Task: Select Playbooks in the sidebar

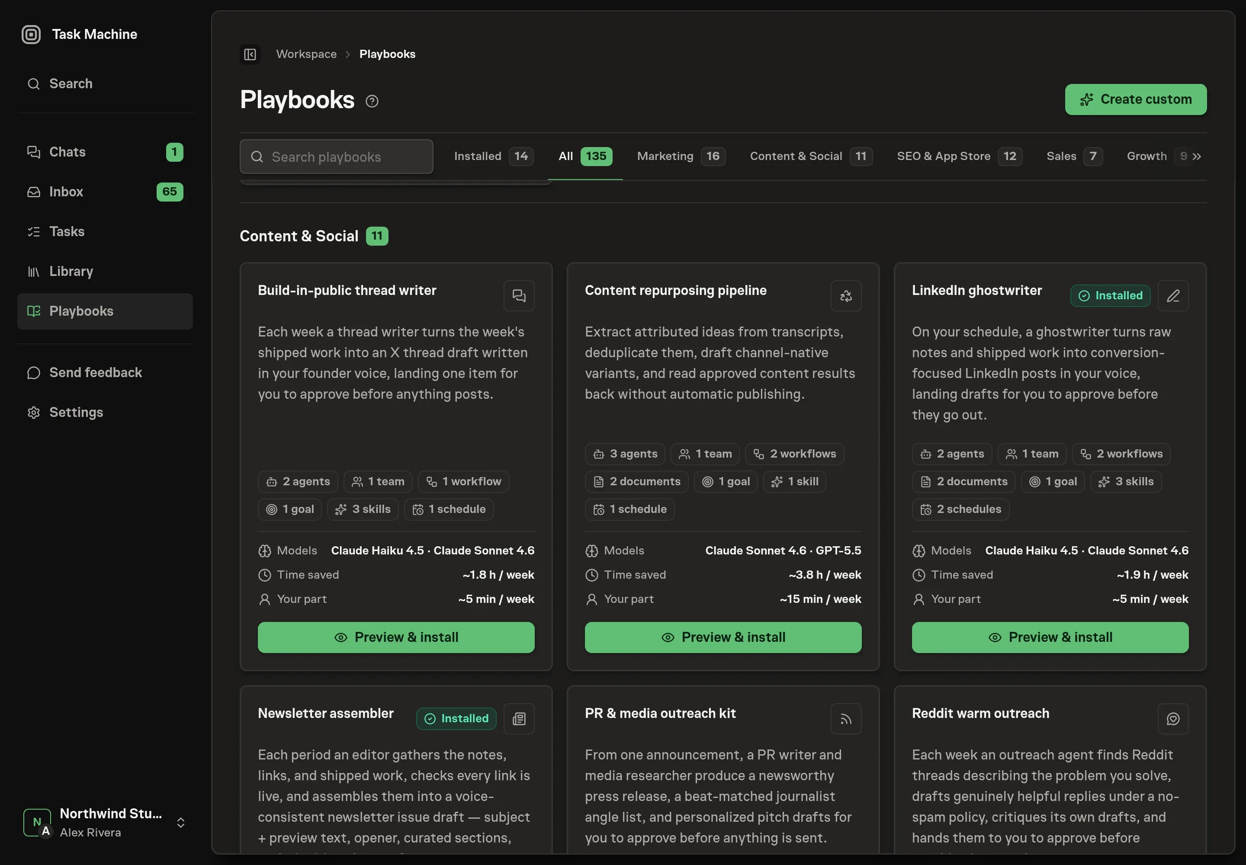Action: pos(105,311)
